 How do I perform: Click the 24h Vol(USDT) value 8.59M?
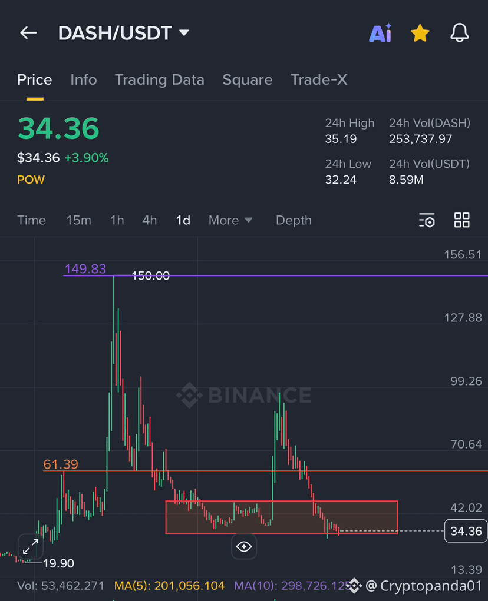coord(406,180)
